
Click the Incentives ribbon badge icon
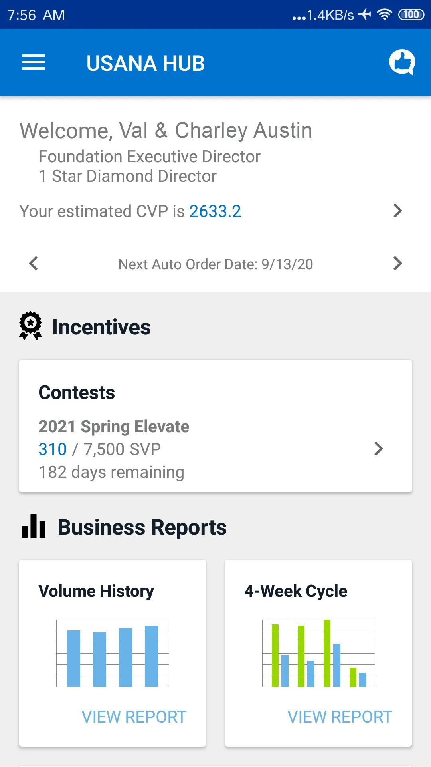click(x=30, y=326)
